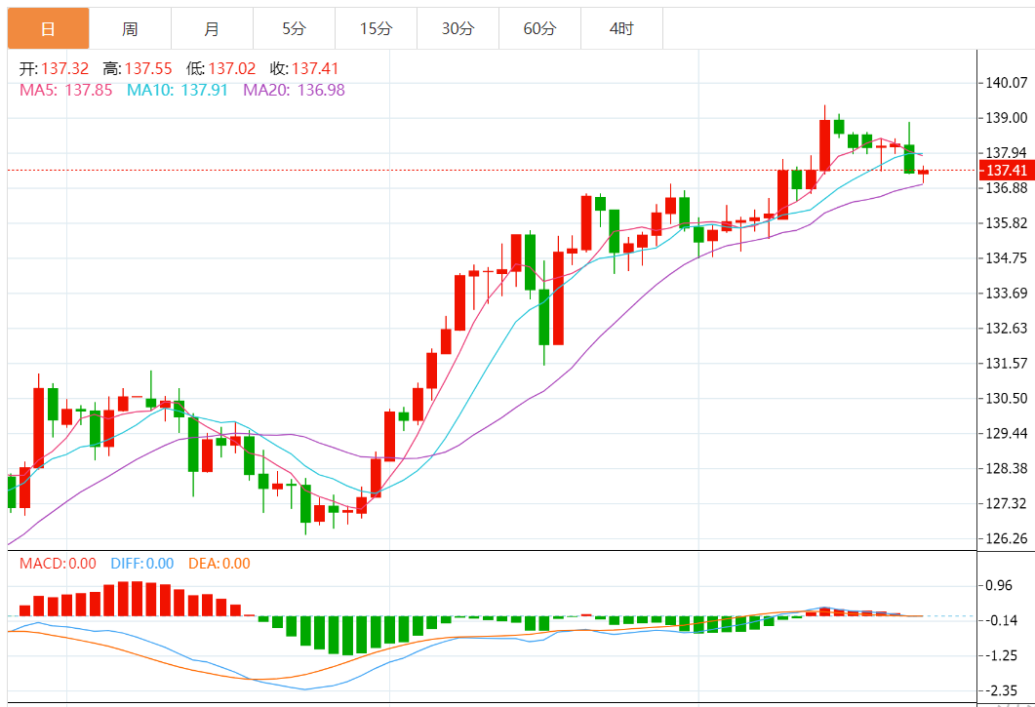Click the 139.00 price axis label
1035x707 pixels.
(x=1006, y=117)
